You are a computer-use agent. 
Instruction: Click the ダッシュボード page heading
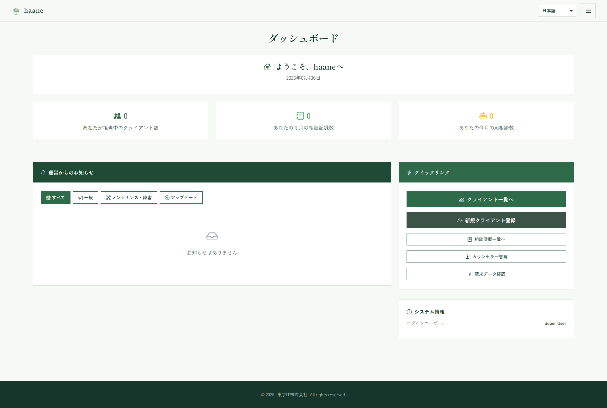303,38
